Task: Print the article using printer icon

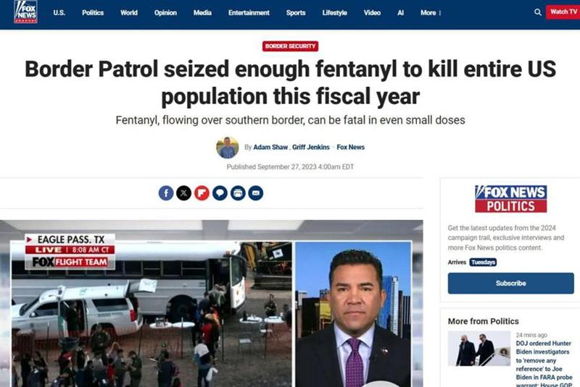Action: tap(238, 193)
